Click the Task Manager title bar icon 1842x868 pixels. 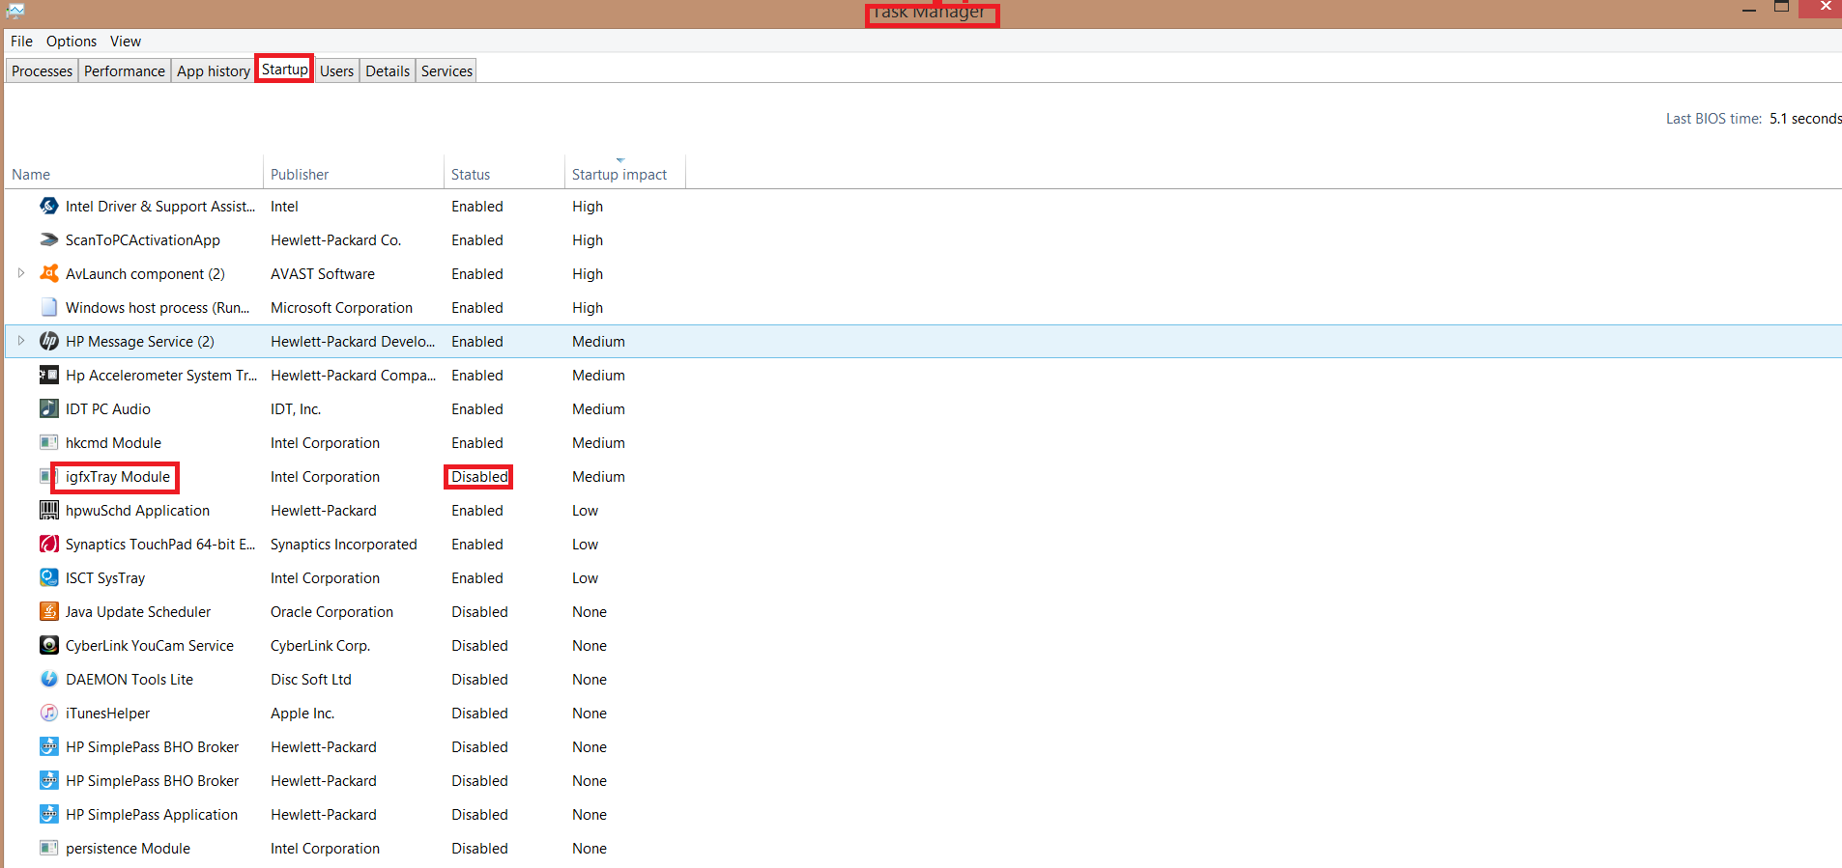(15, 11)
